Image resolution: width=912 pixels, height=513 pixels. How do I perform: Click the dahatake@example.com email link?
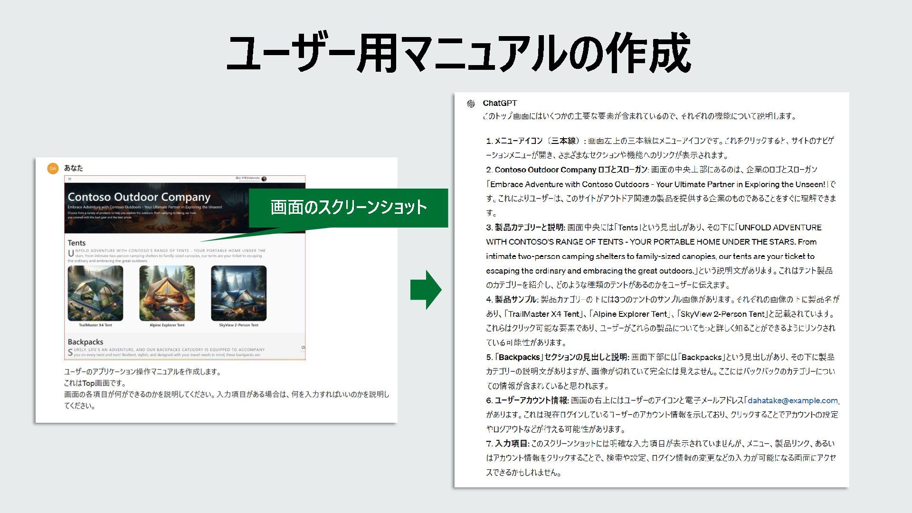pyautogui.click(x=792, y=400)
